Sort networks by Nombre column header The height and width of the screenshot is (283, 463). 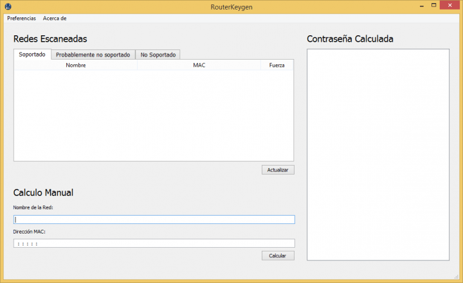[x=76, y=65]
